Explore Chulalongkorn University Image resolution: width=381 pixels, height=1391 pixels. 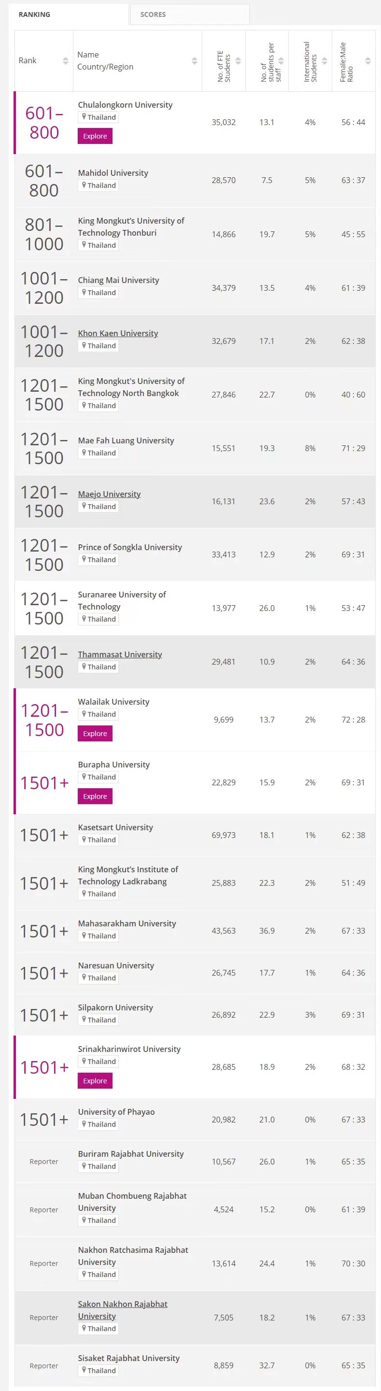pyautogui.click(x=95, y=136)
